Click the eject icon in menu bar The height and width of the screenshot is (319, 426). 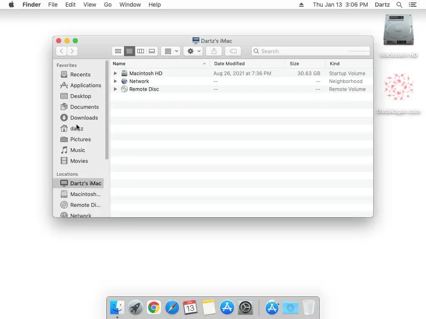301,5
